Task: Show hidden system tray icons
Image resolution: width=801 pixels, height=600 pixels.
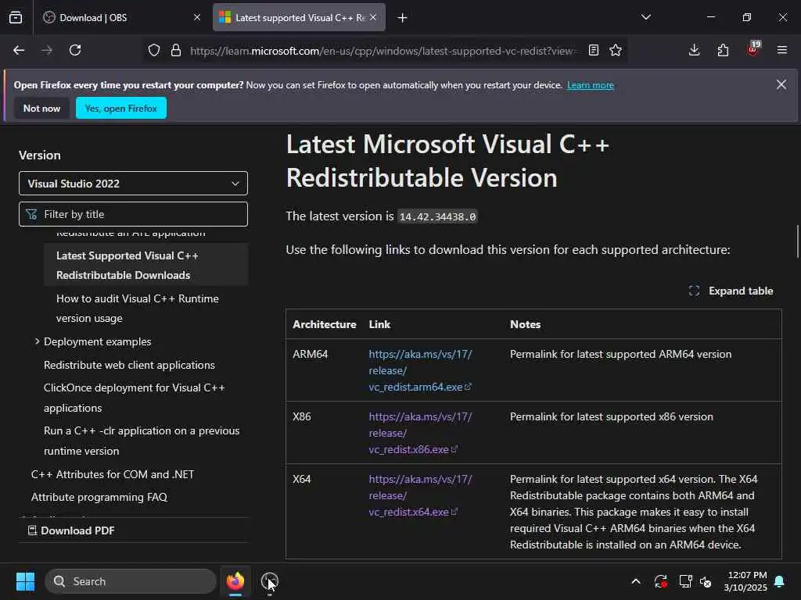Action: click(636, 581)
